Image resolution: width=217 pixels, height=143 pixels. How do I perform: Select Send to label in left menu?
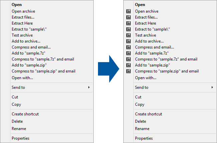[18, 87]
